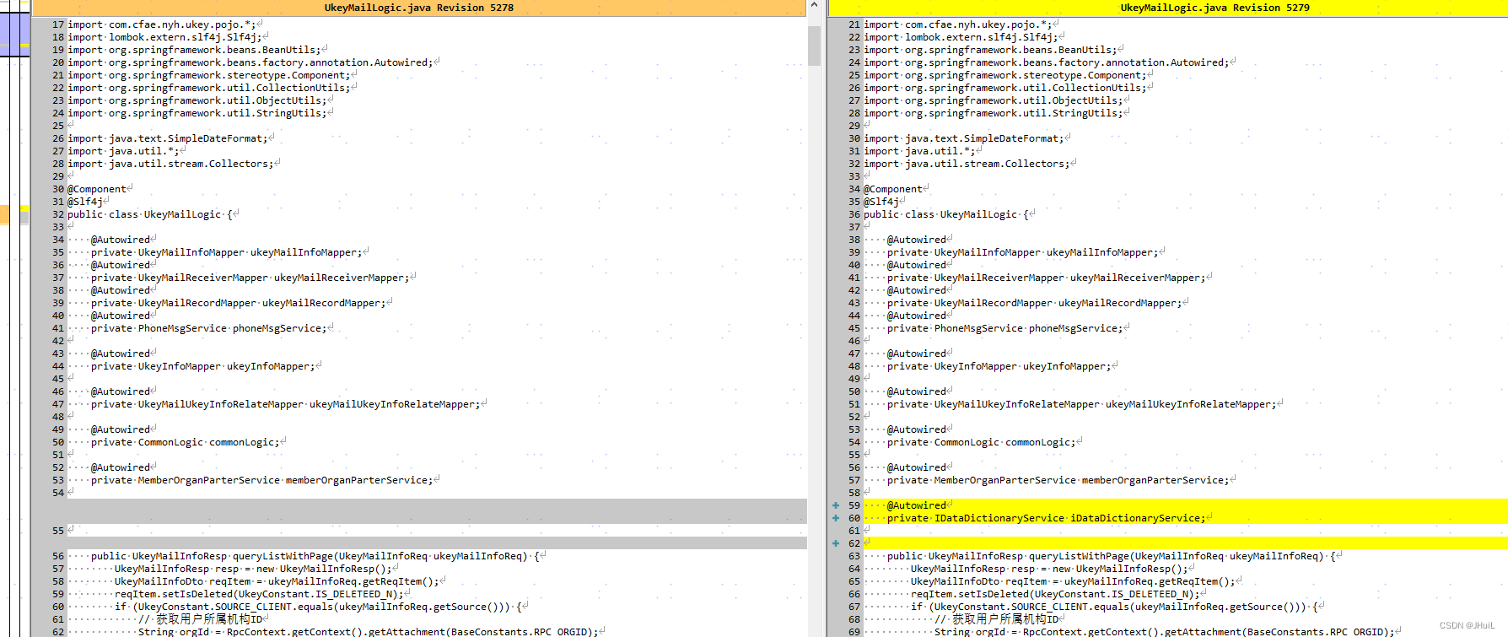Click ukeyMailUkeyInfoRelateMapper line in right pane

[1082, 404]
